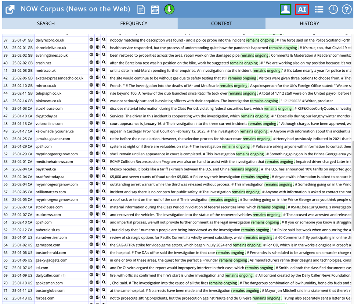Open the calendar icon in the header
The width and height of the screenshot is (354, 304).
click(x=155, y=10)
